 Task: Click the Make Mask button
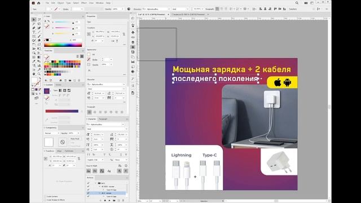click(x=74, y=139)
